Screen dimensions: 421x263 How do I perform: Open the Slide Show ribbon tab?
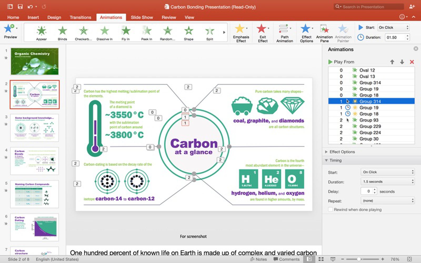tap(142, 17)
